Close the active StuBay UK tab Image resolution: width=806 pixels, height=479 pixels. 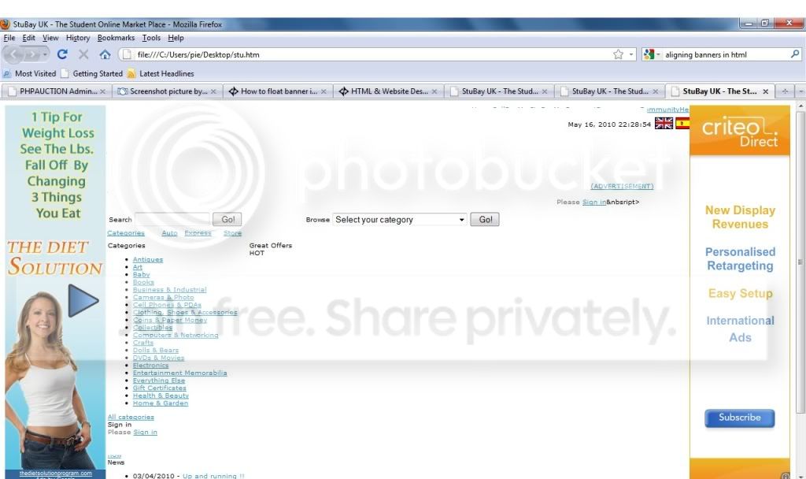coord(765,91)
